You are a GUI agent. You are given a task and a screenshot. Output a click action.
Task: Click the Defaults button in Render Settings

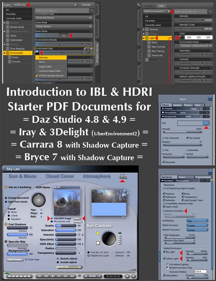pyautogui.click(x=86, y=5)
